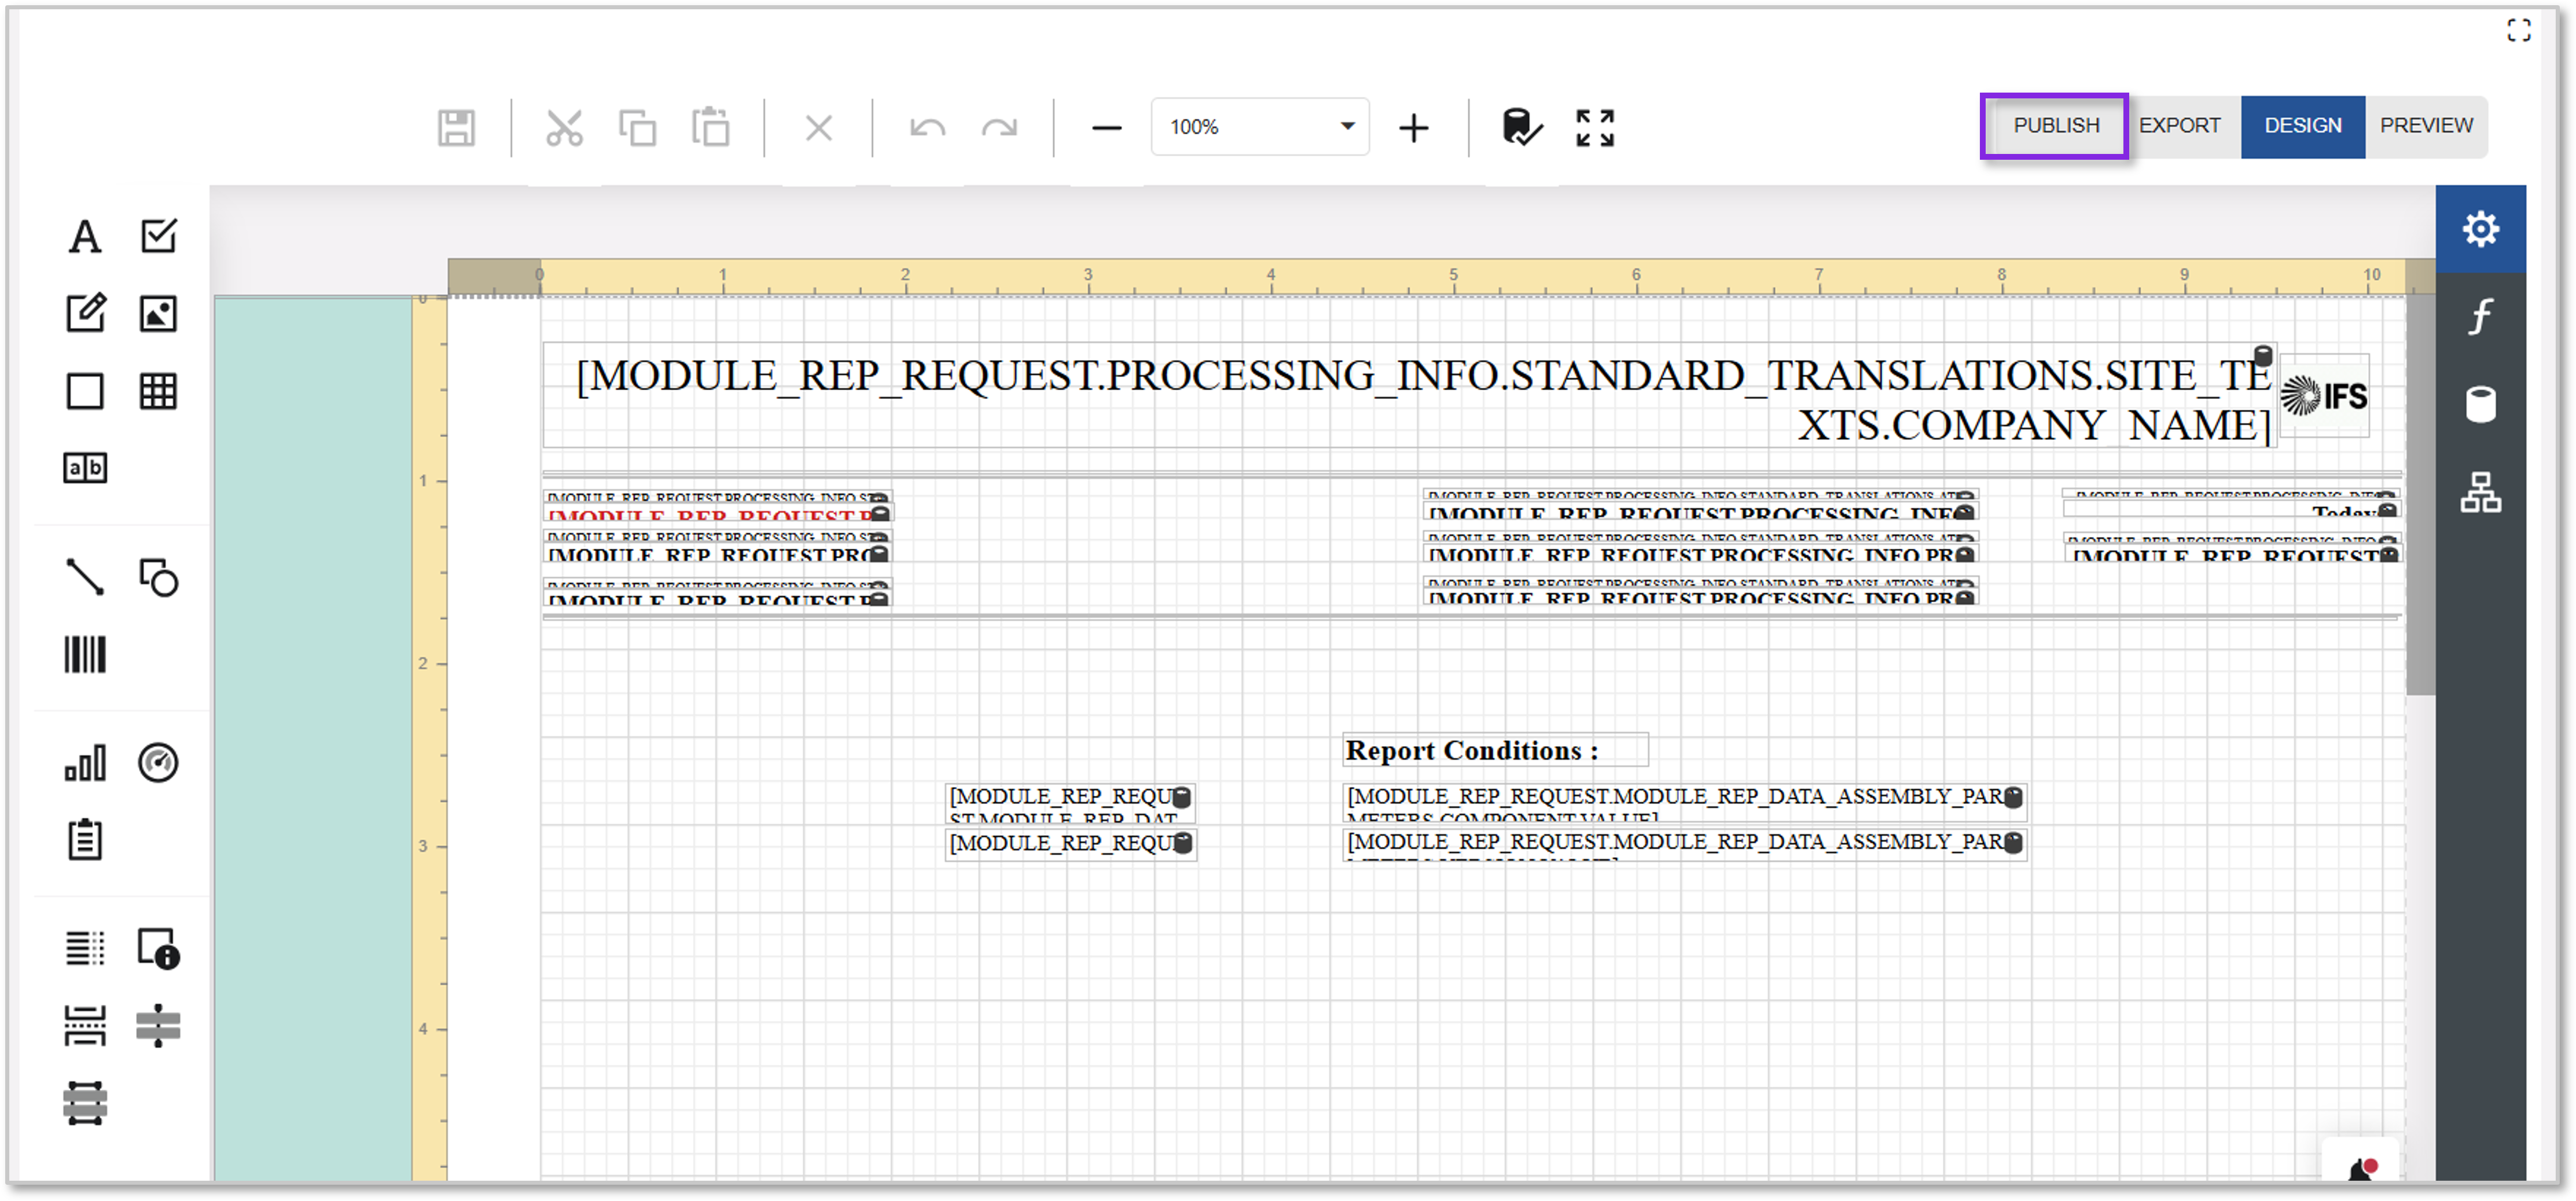Switch to the PREVIEW tab
Viewport: 2576px width, 1201px height.
click(x=2426, y=126)
